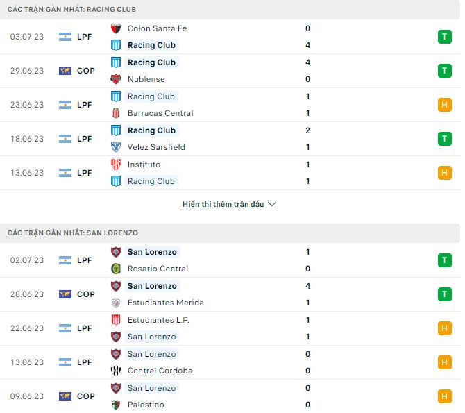Click the green T badge for 03.07.23 match
Screen dimensions: 465x413
click(445, 37)
